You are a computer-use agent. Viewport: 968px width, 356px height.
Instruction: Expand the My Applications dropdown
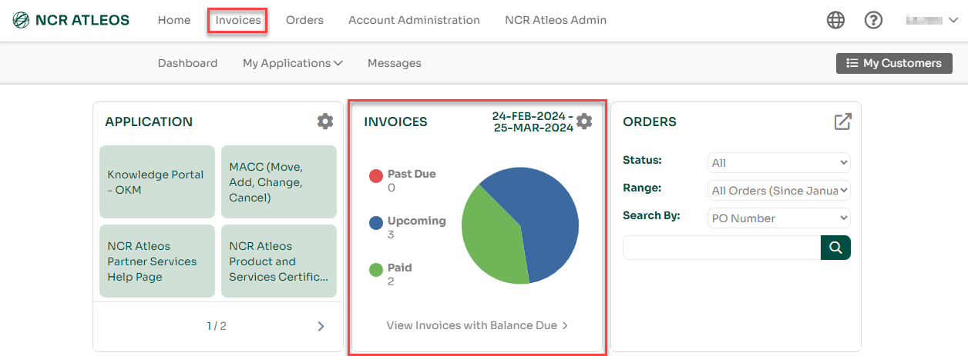tap(293, 63)
